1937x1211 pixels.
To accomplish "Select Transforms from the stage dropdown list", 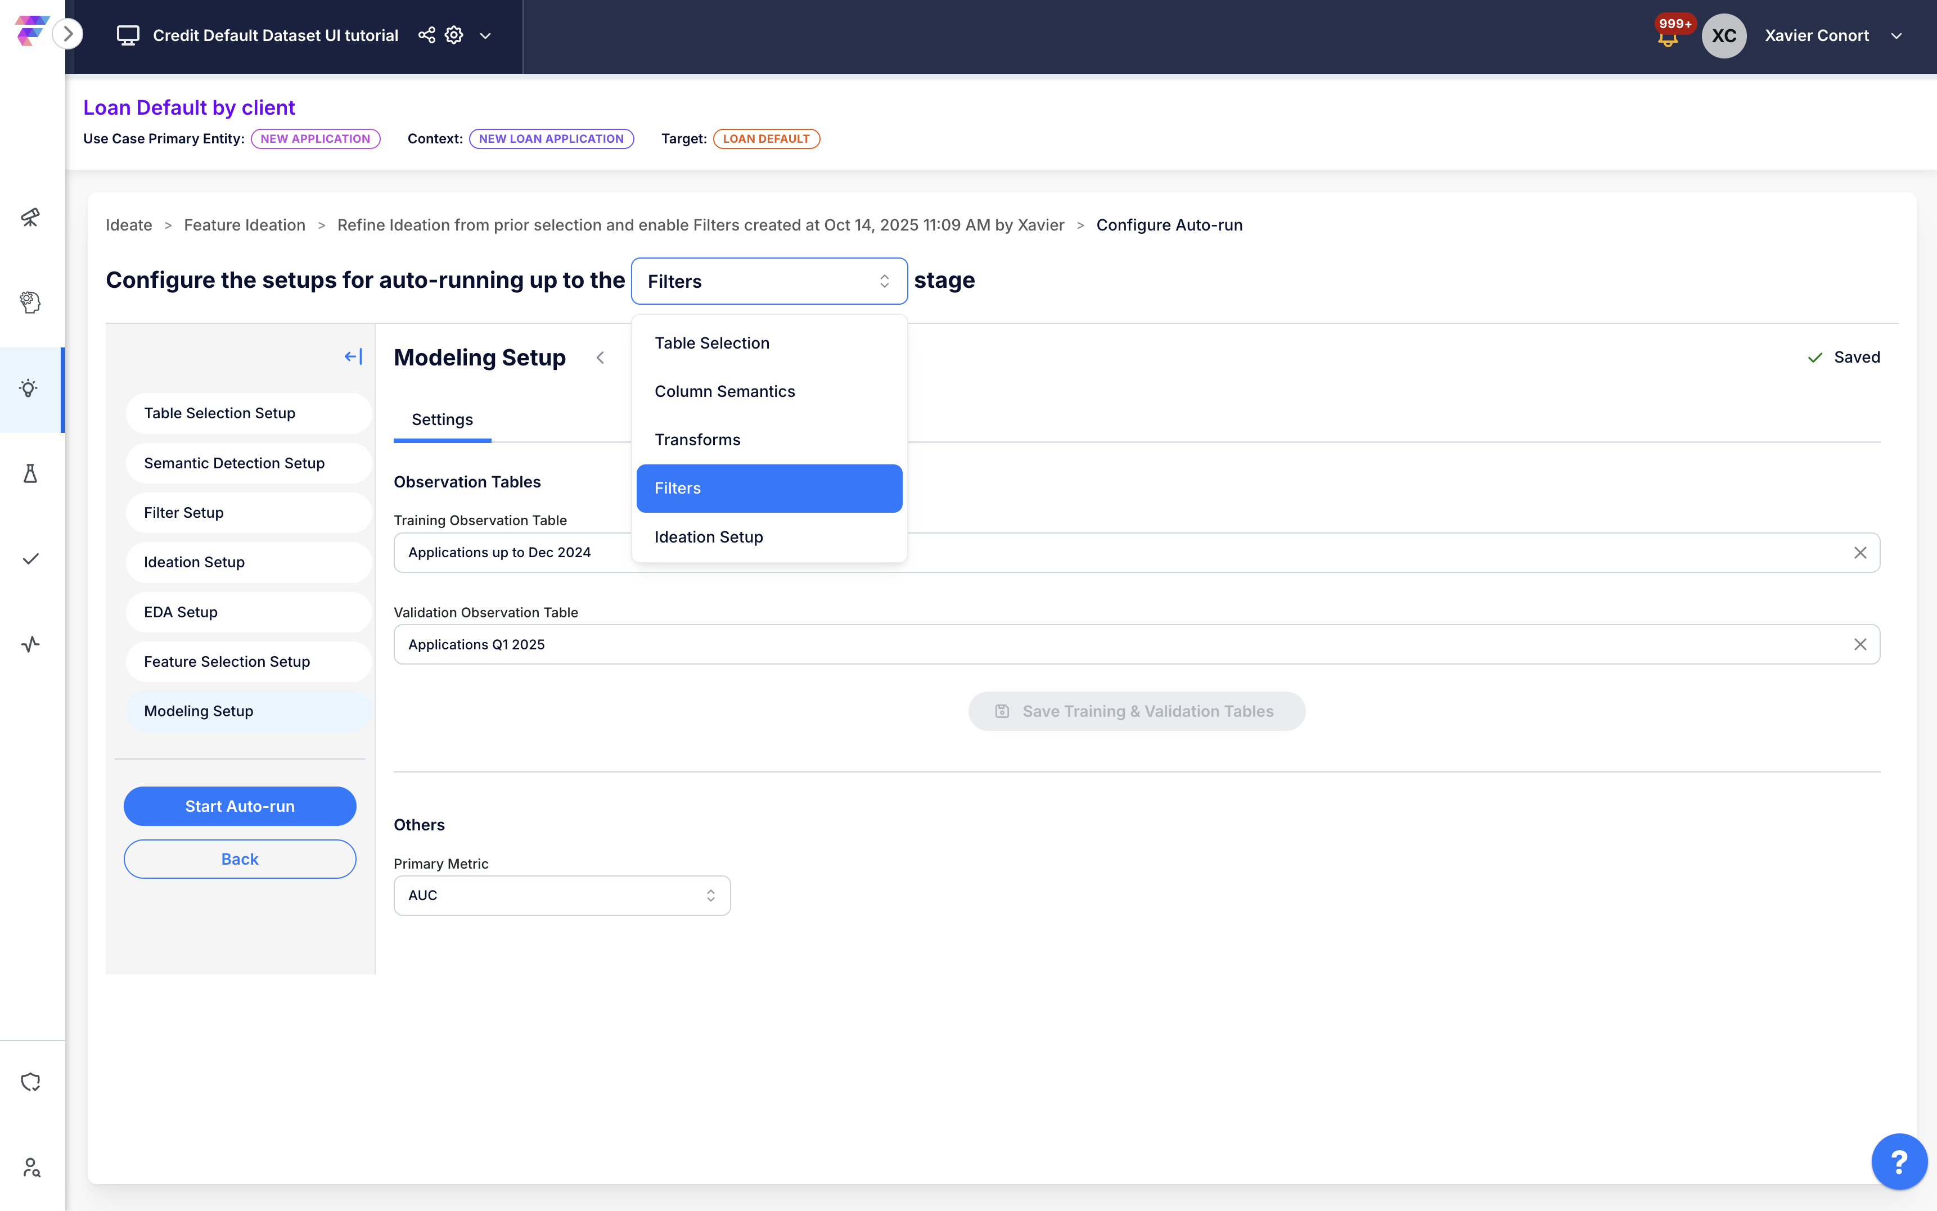I will point(697,440).
